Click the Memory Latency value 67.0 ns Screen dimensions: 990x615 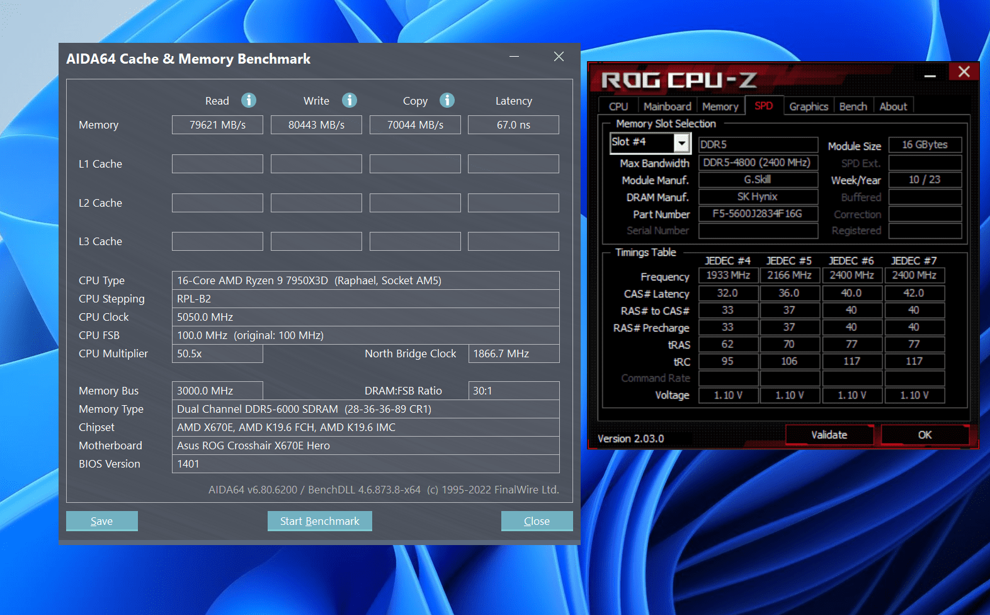click(x=513, y=125)
